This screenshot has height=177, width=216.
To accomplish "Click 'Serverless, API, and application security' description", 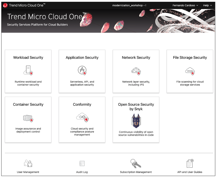I will [x=82, y=83].
